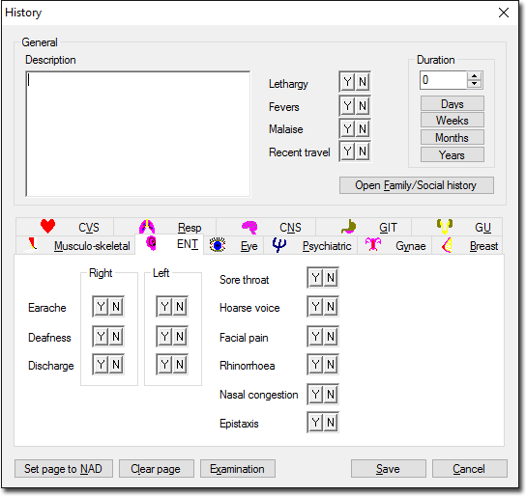
Task: Mark Lethargy as Y
Action: tap(347, 82)
